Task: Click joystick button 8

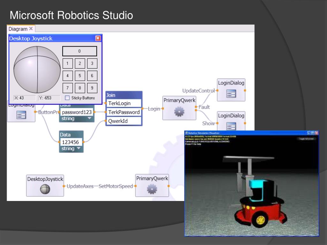Action: (x=80, y=88)
